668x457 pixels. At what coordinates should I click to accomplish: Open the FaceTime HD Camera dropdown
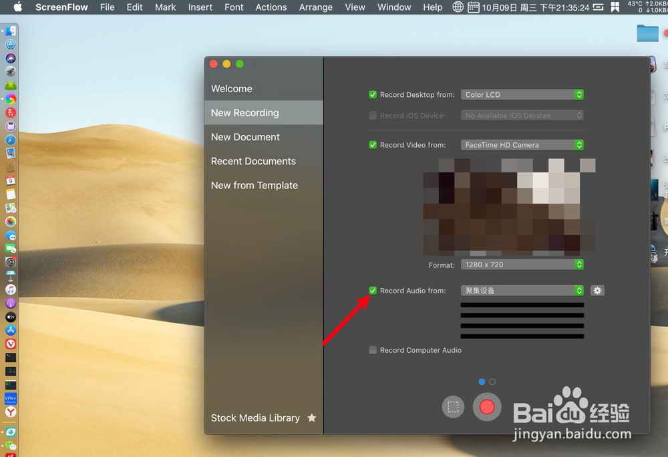pos(522,145)
